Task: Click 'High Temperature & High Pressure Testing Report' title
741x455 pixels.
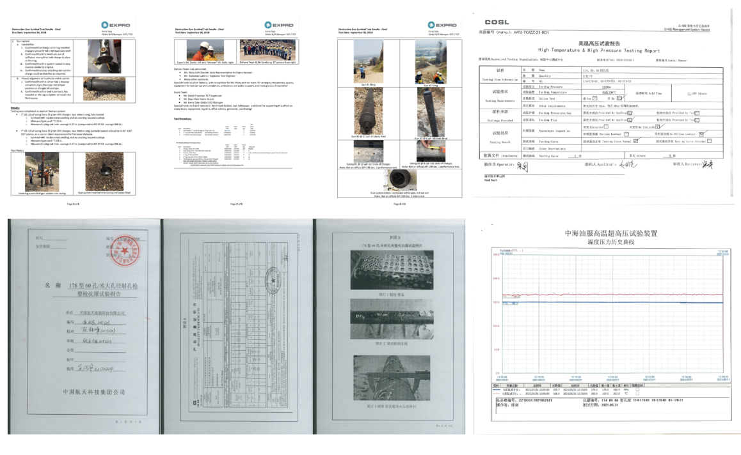Action: coord(599,50)
